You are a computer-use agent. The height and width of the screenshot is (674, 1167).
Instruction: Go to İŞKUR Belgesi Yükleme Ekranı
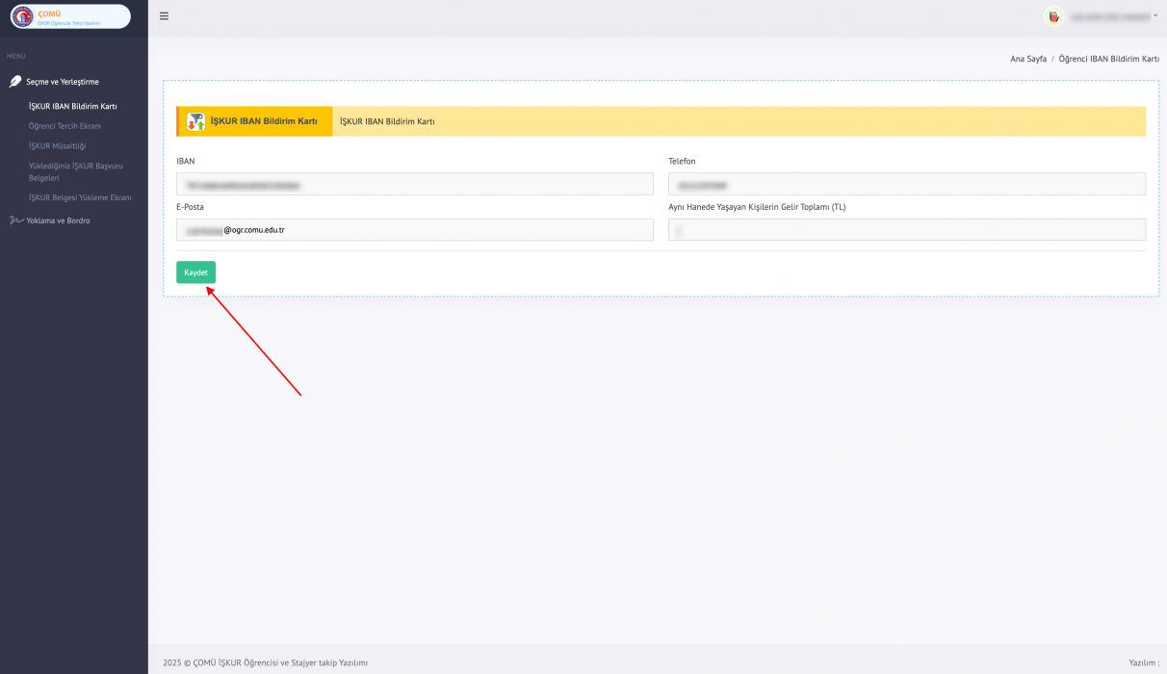[x=80, y=197]
